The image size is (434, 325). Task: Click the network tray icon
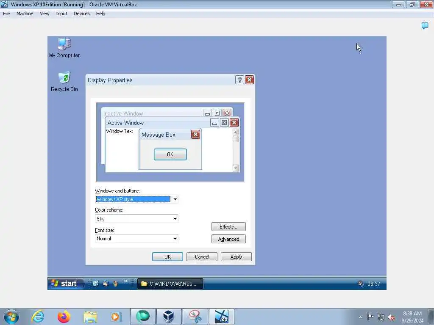click(381, 317)
